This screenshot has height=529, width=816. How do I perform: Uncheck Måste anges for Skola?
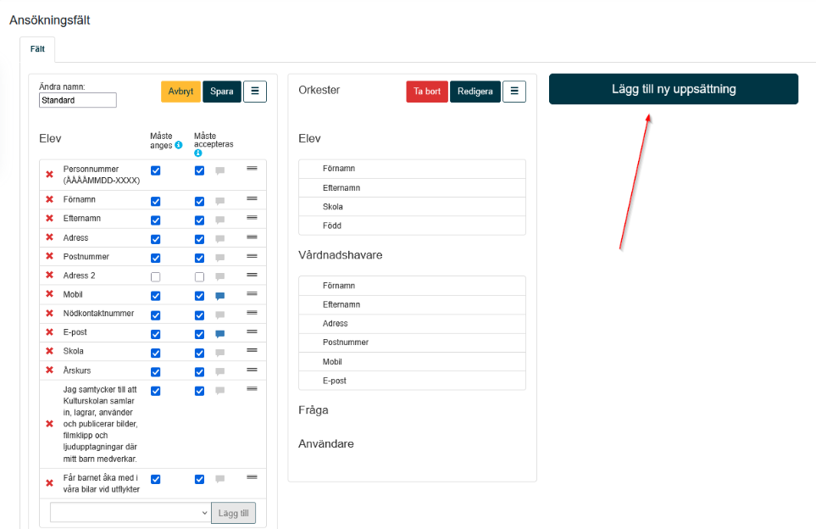[x=156, y=353]
